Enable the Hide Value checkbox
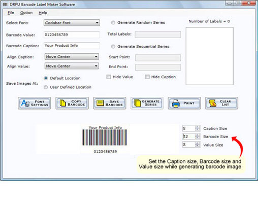The image size is (258, 202). coord(109,77)
